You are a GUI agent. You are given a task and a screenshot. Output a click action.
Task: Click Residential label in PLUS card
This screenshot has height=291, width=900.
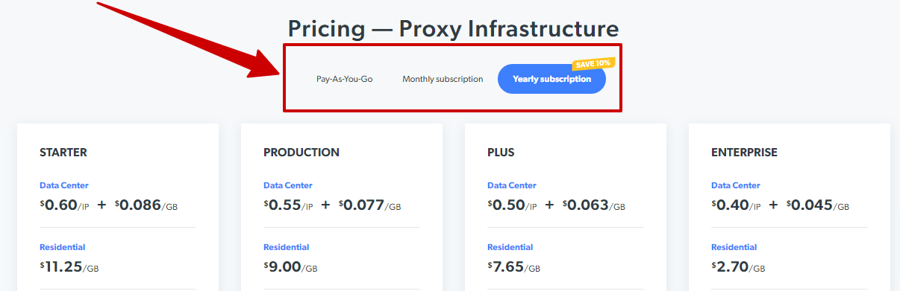coord(510,247)
